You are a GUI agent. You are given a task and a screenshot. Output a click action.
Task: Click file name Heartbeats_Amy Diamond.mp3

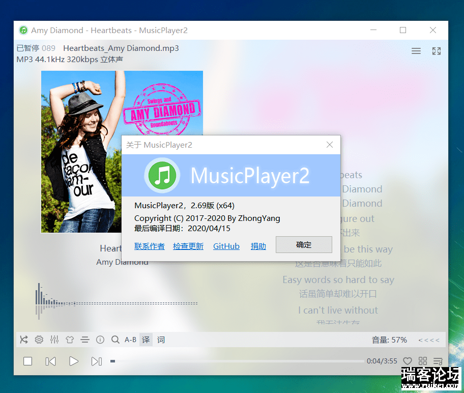[x=121, y=48]
